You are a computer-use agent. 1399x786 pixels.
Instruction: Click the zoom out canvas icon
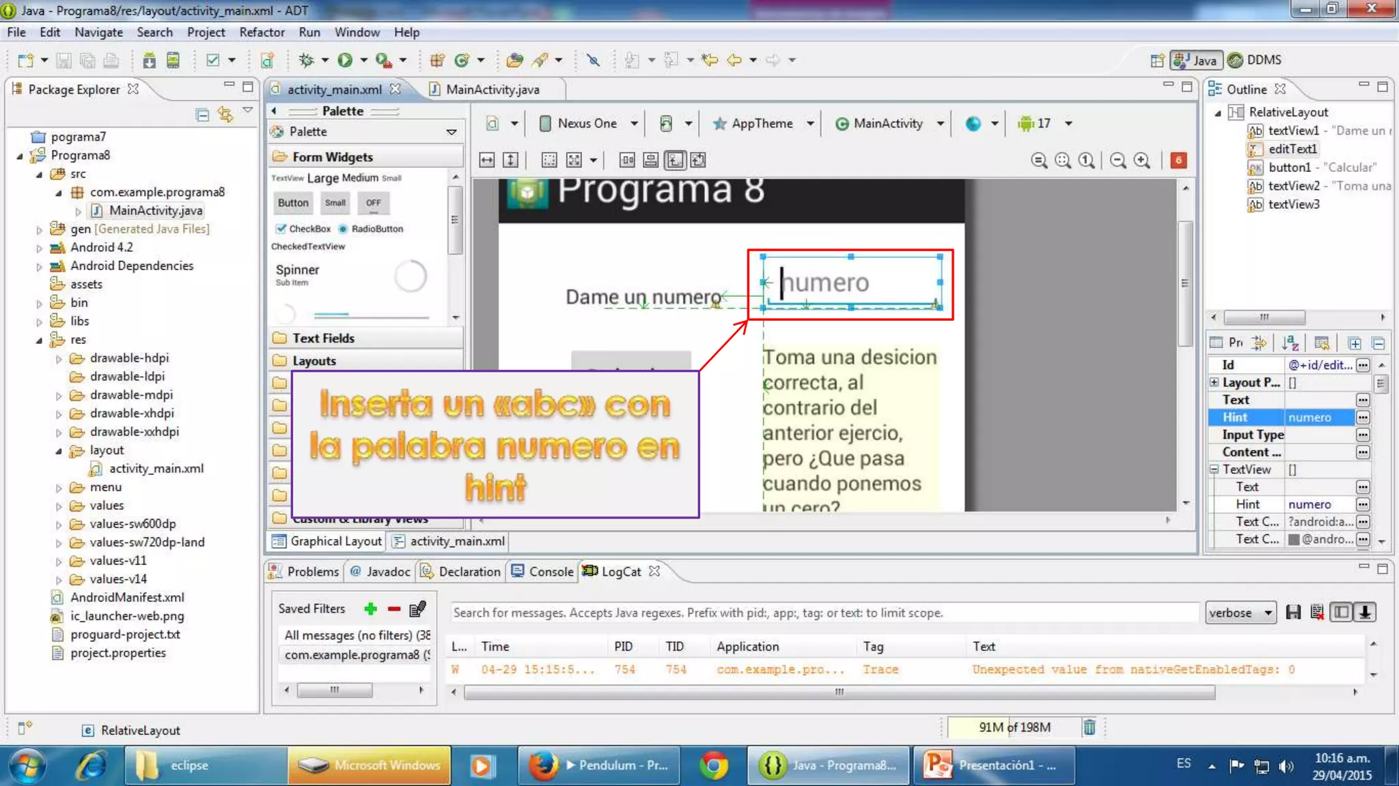(x=1118, y=160)
